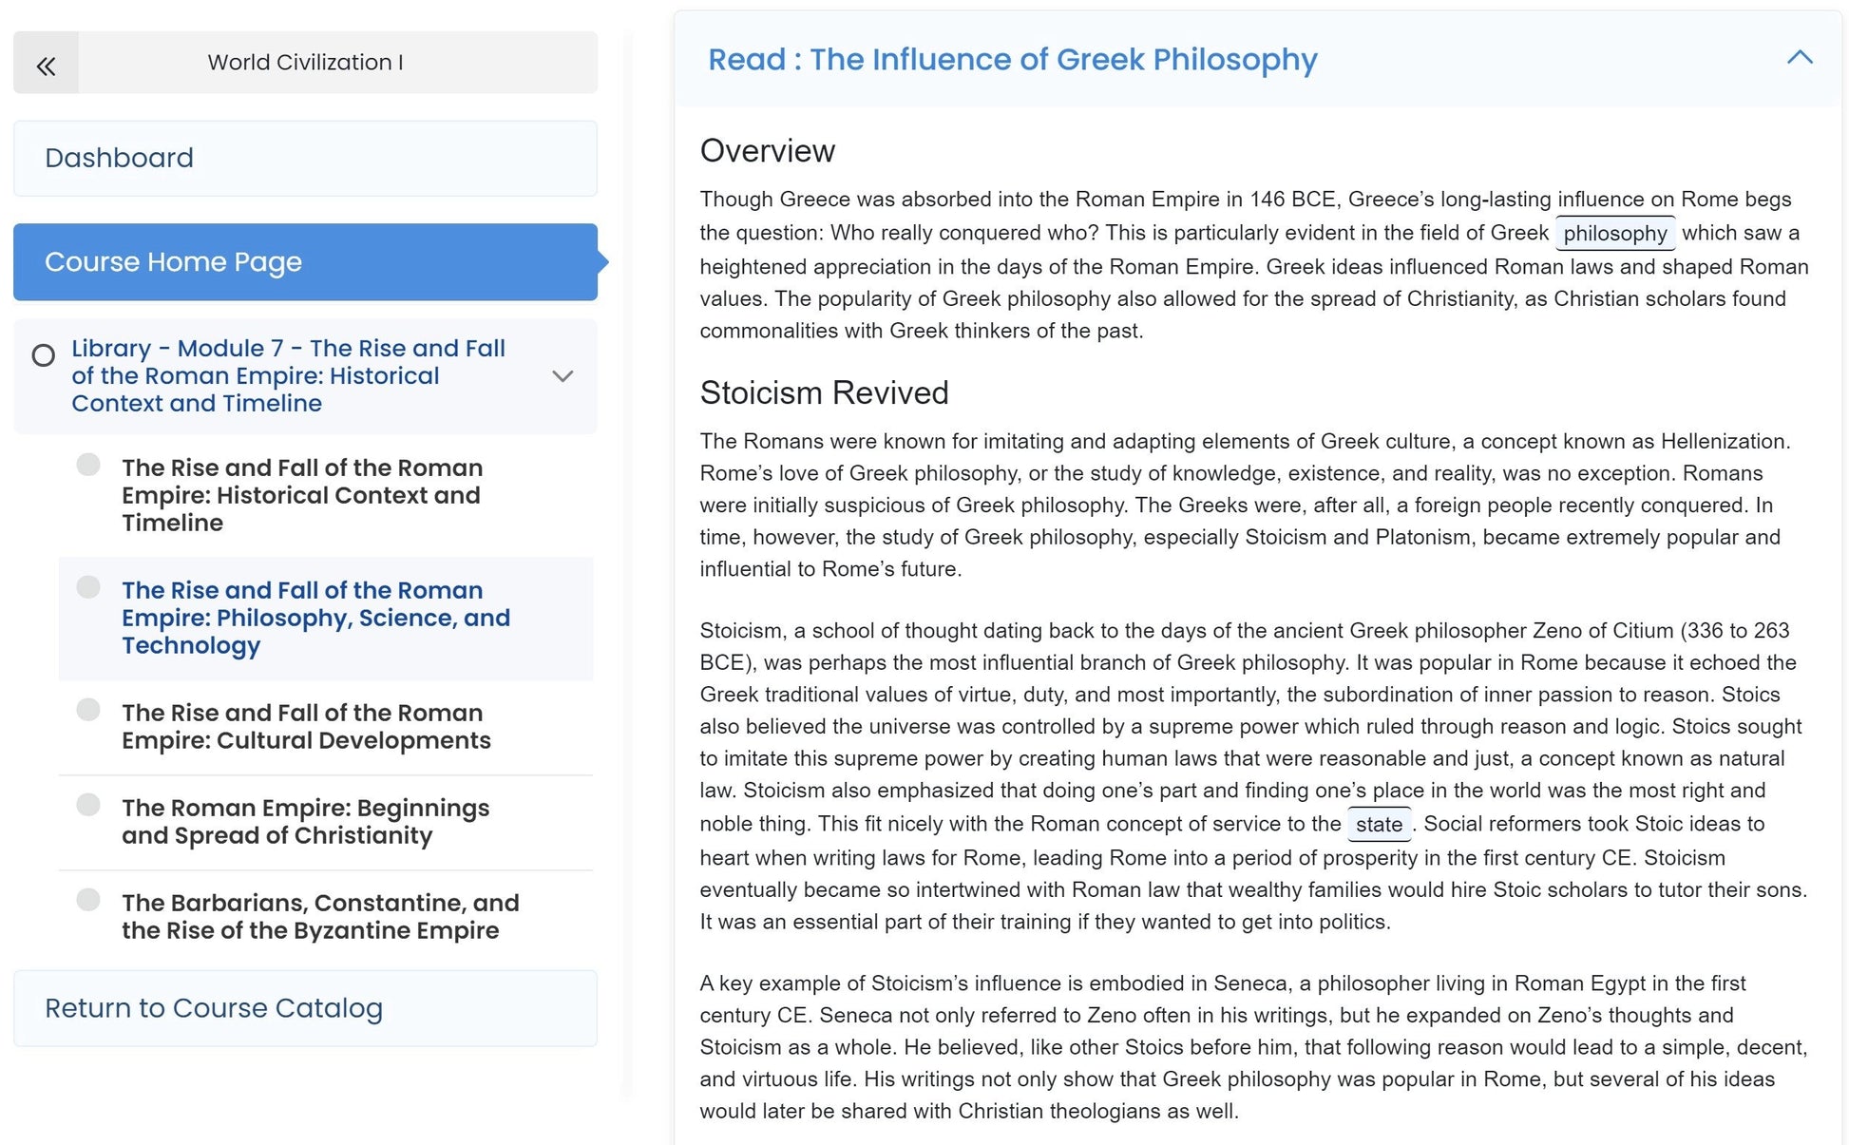Open Barbarians, Constantine, Byzantine Empire lesson
Image resolution: width=1849 pixels, height=1145 pixels.
coord(320,917)
